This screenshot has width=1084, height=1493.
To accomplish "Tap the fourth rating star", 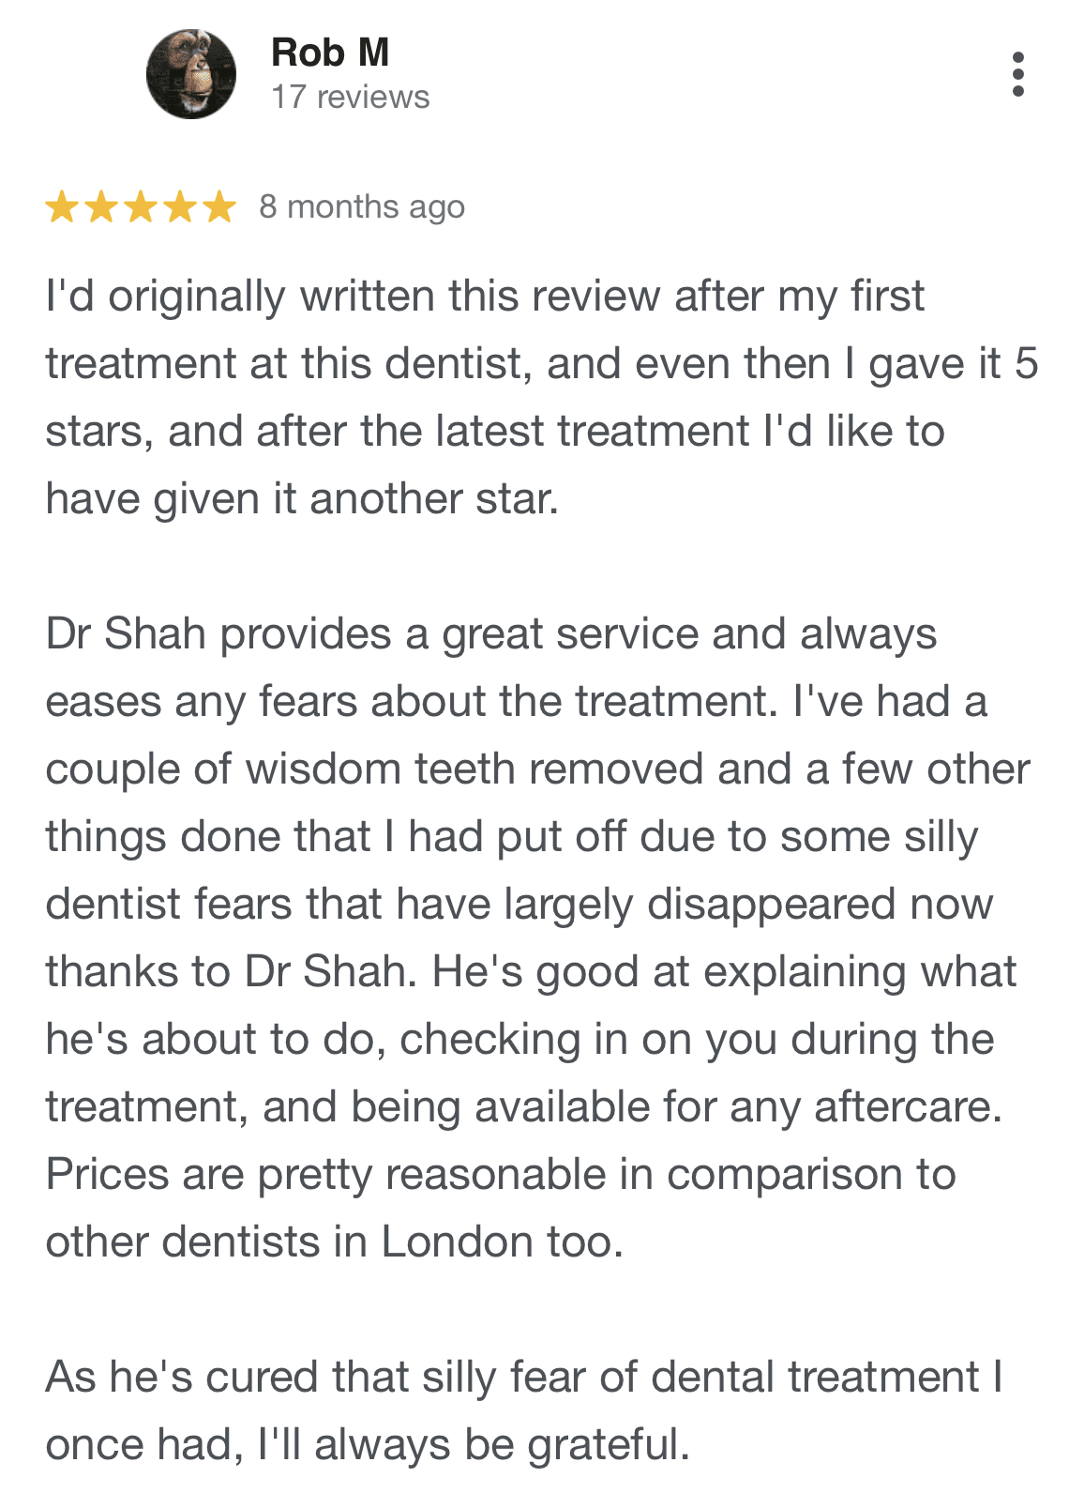I will click(x=180, y=206).
